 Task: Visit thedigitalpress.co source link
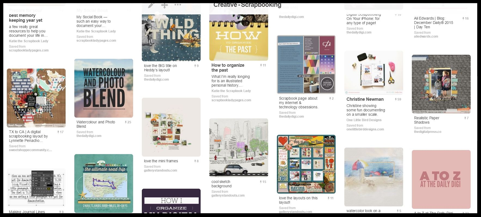click(428, 132)
